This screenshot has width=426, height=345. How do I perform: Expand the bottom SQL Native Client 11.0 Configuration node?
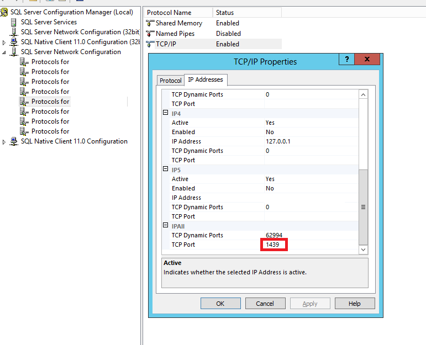pos(4,142)
